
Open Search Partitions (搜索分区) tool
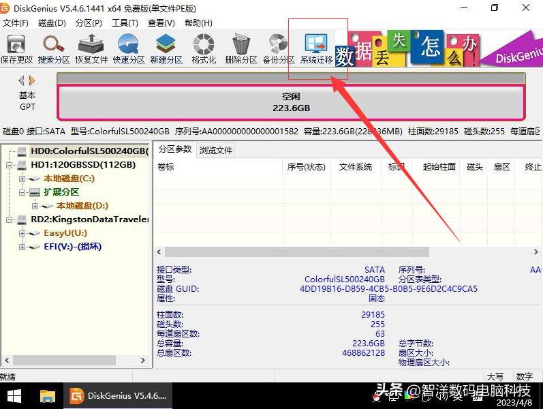(54, 49)
